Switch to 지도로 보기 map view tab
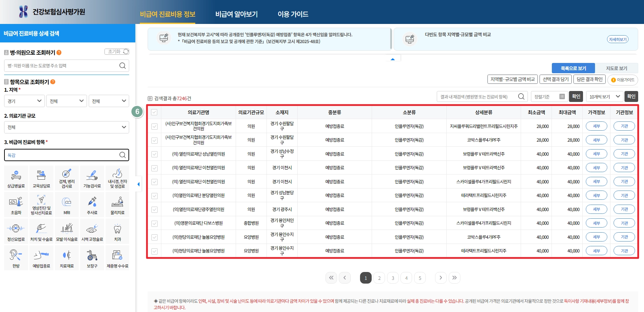 click(x=617, y=68)
